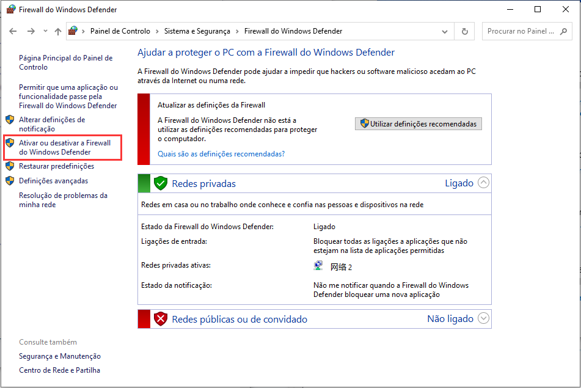Image resolution: width=581 pixels, height=388 pixels.
Task: Open Centro de Rede e Partilha link
Action: [x=59, y=370]
